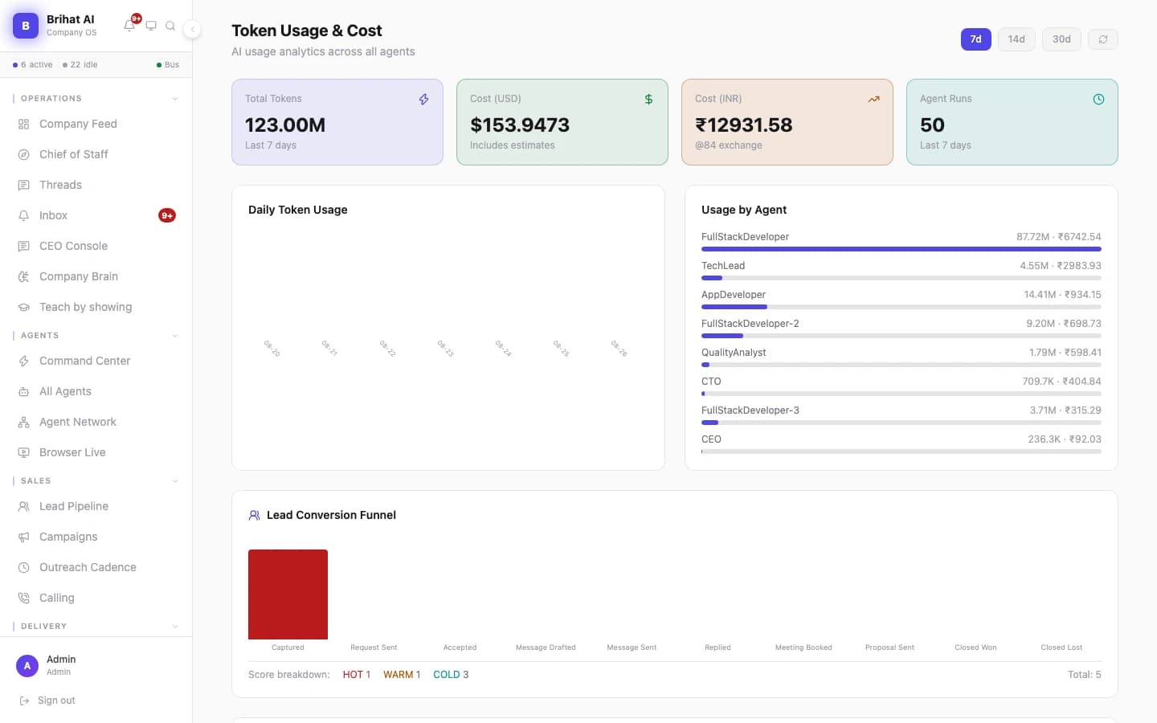Click the Threads message icon

(x=24, y=185)
